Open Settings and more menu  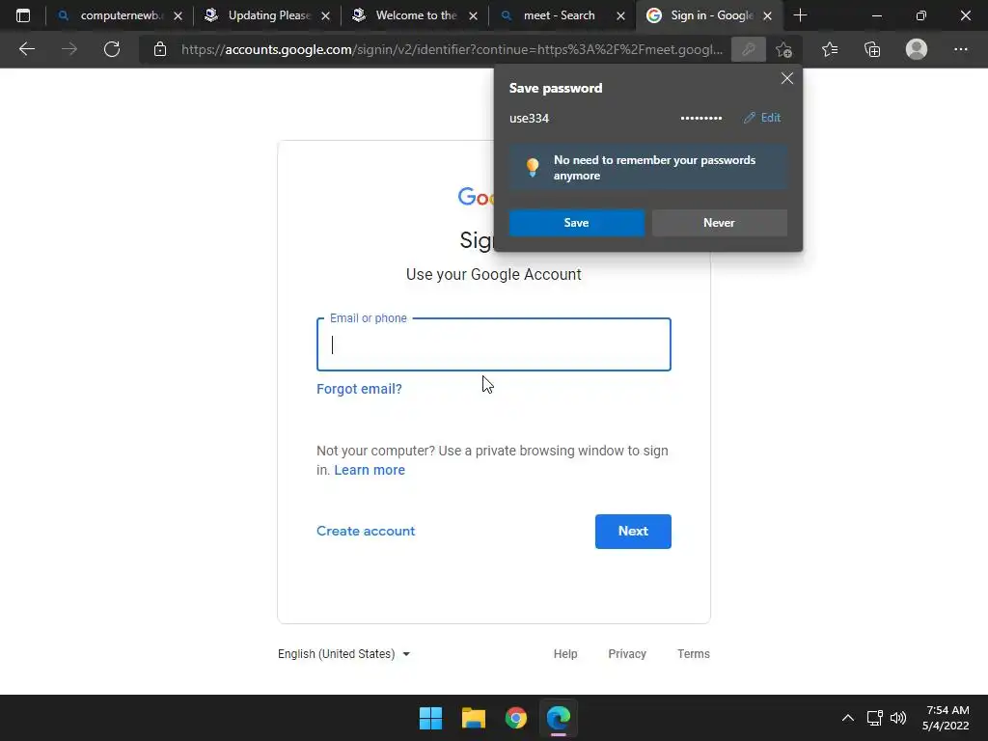[960, 49]
